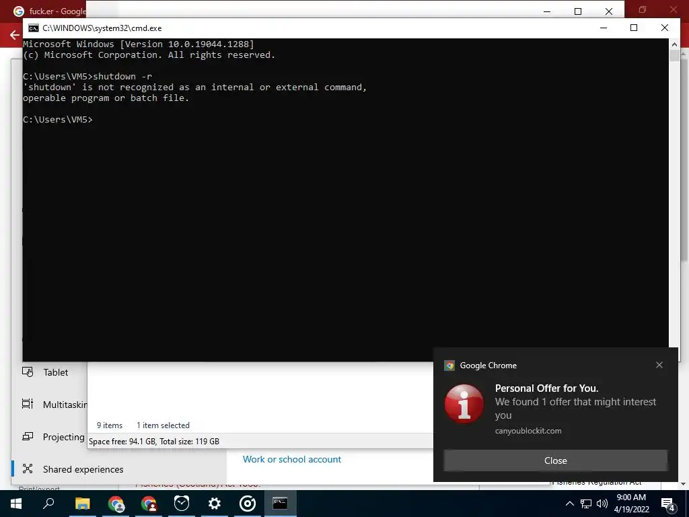Open the Work or school account link
The width and height of the screenshot is (689, 517).
click(292, 459)
